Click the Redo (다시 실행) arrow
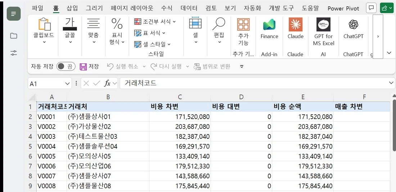396x192 pixels. (154, 67)
